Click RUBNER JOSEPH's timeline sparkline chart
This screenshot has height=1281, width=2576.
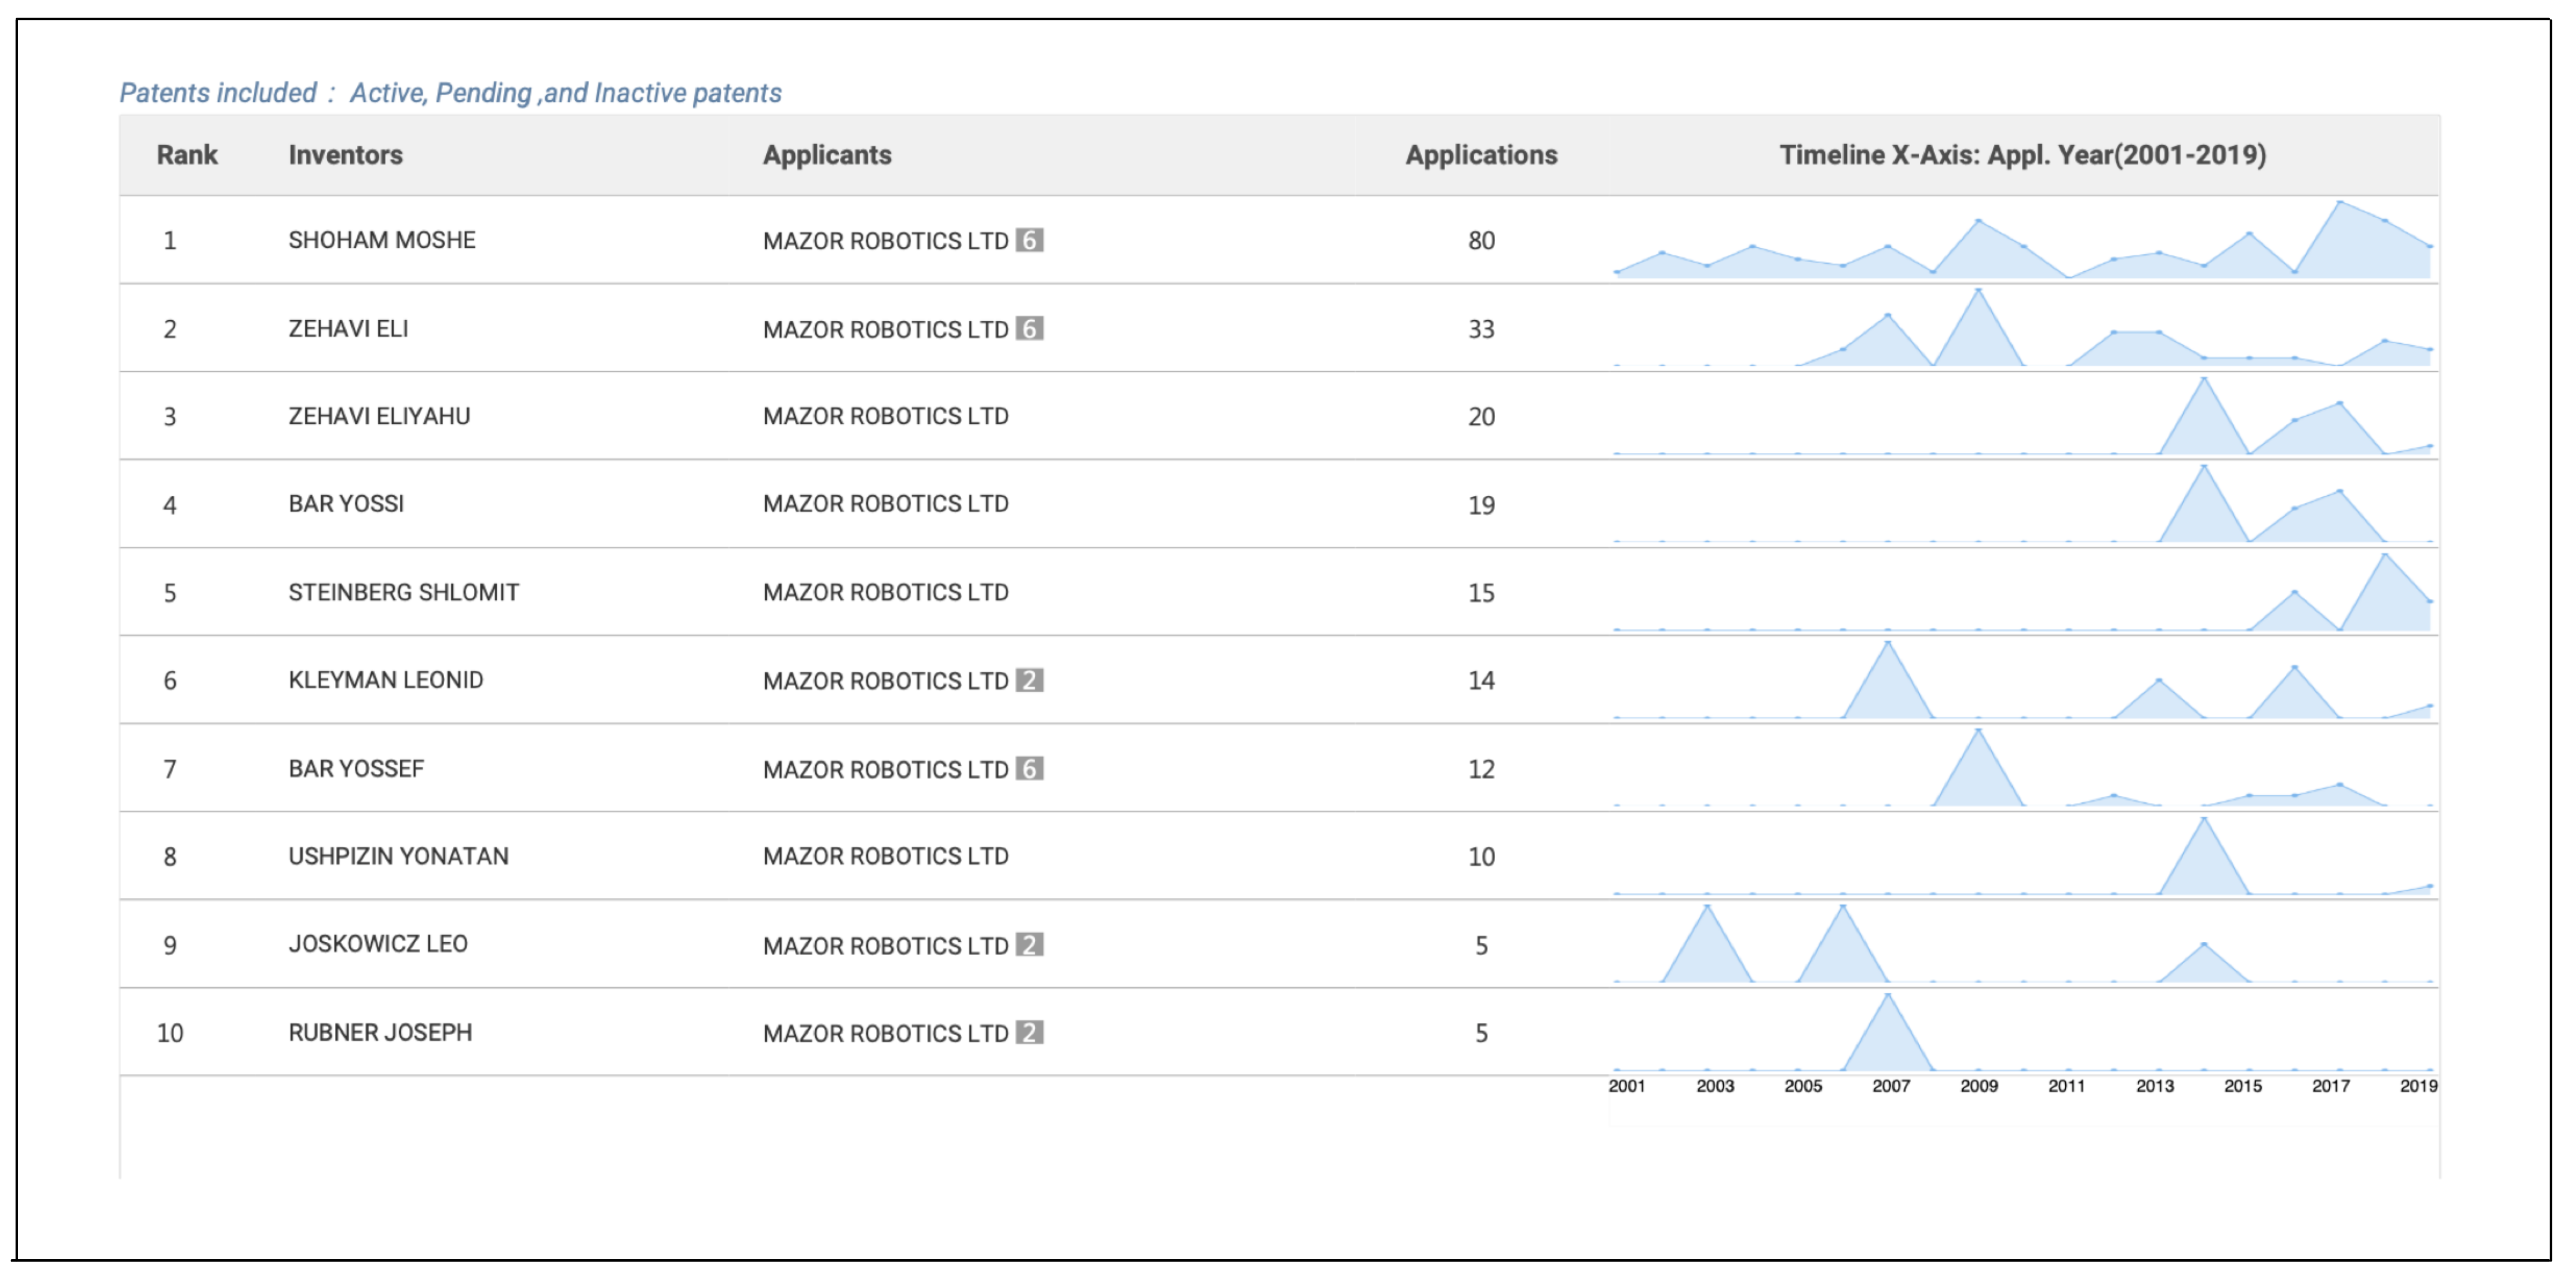(x=2022, y=1032)
